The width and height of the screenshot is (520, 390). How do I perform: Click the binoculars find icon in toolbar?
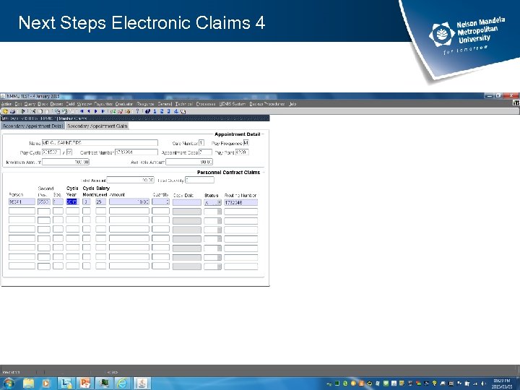147,111
